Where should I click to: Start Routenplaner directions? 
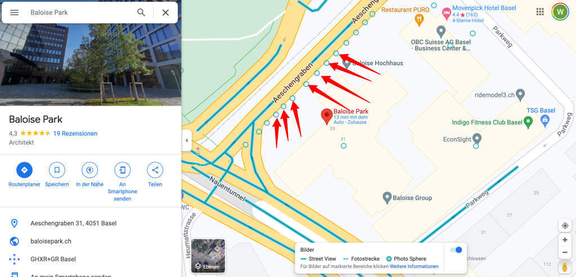(x=24, y=170)
